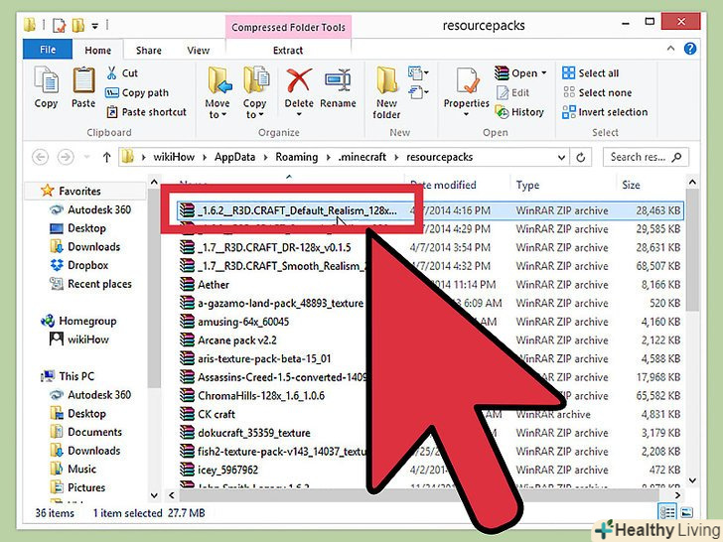This screenshot has width=723, height=542.
Task: Switch to Large icons view in status bar
Action: pos(687,512)
